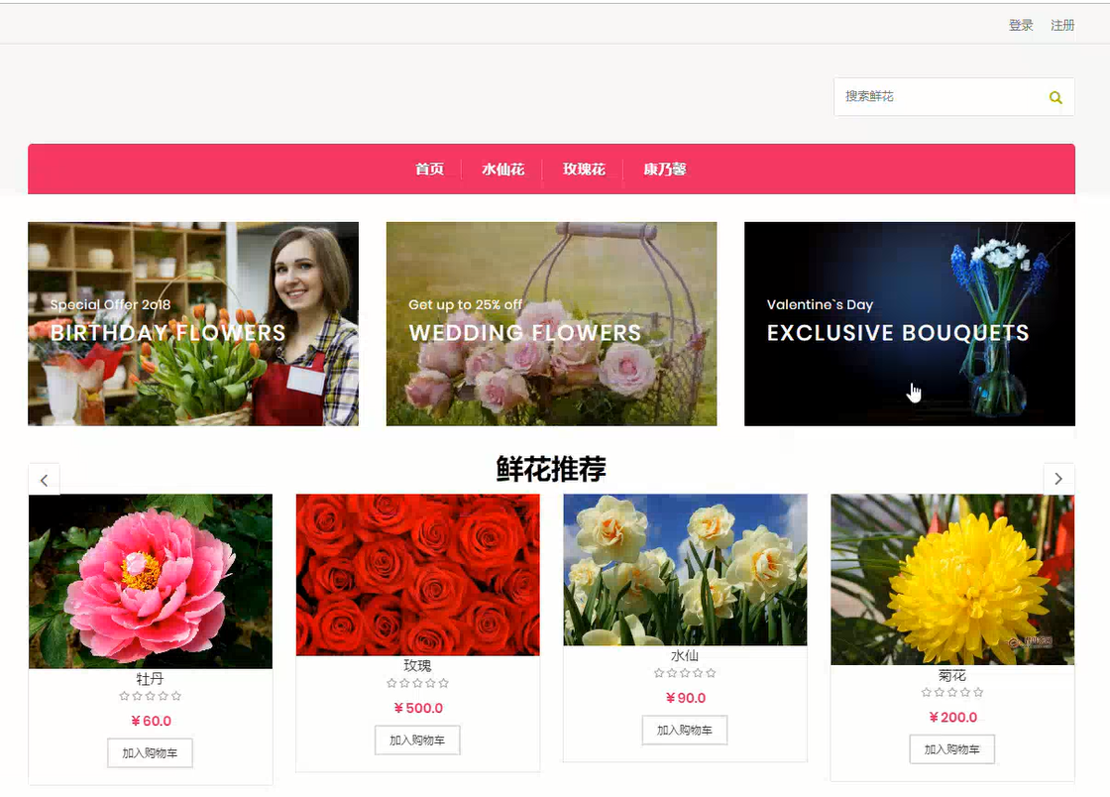Click the ¥200.0 price

click(952, 717)
